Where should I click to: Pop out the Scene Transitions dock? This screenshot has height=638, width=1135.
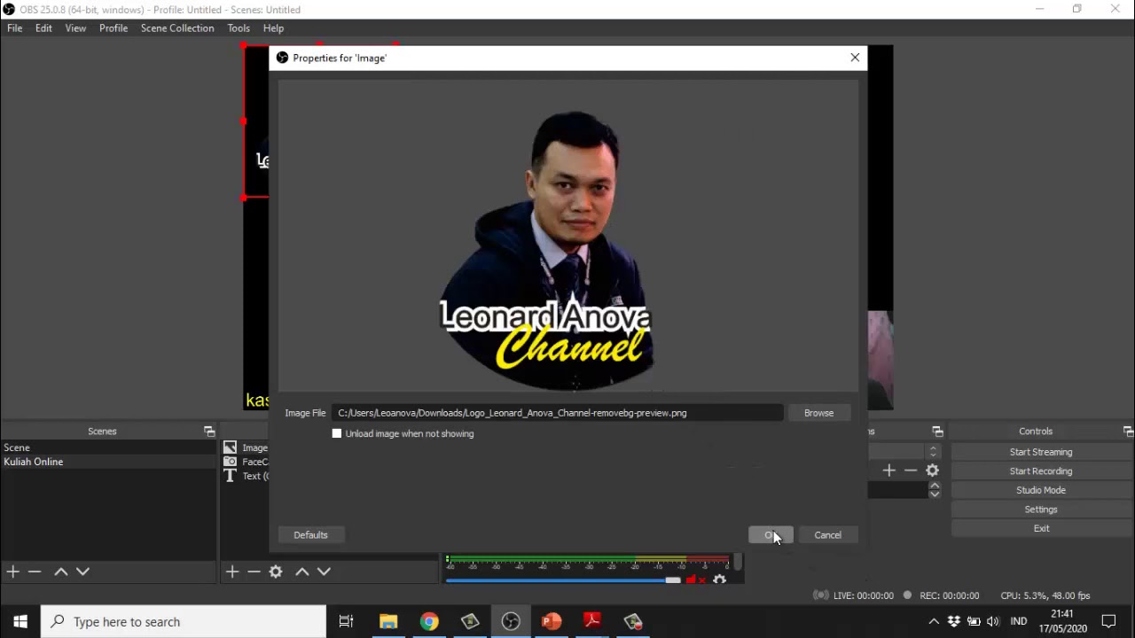pyautogui.click(x=937, y=432)
